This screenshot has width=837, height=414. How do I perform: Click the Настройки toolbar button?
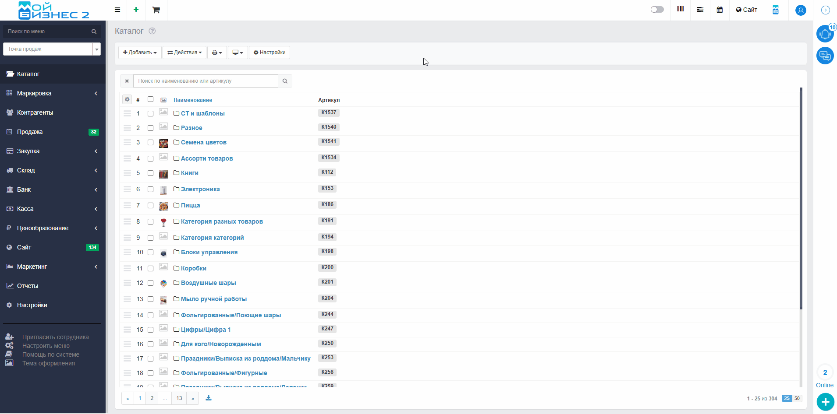coord(270,53)
